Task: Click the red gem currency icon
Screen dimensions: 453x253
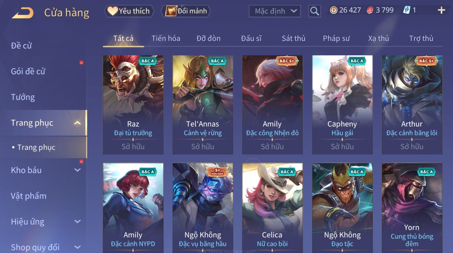Action: click(x=370, y=10)
